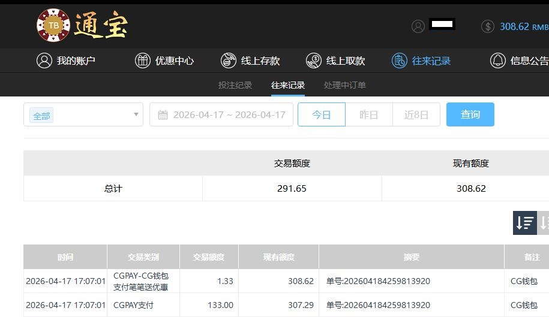The width and height of the screenshot is (549, 317).
Task: Click the 线上存款 deposit icon
Action: point(229,61)
